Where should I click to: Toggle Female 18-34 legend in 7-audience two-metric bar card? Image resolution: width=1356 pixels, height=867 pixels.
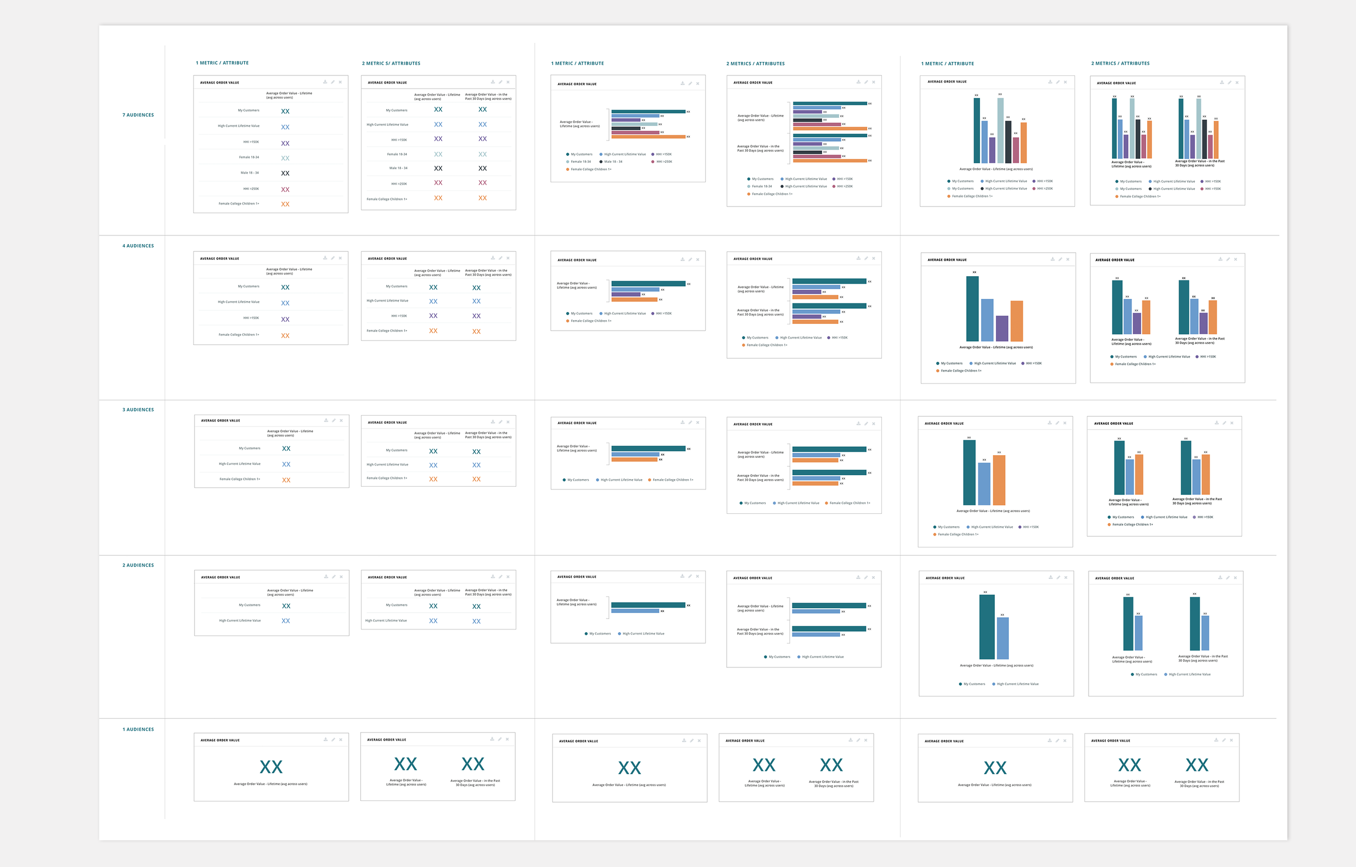point(760,187)
